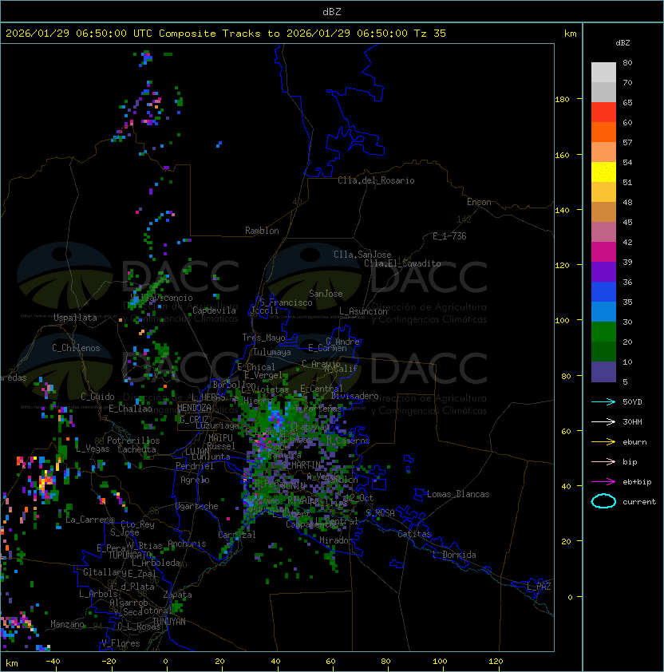Click the 'Tz 35' threshold text in header
The image size is (664, 672).
pyautogui.click(x=430, y=34)
